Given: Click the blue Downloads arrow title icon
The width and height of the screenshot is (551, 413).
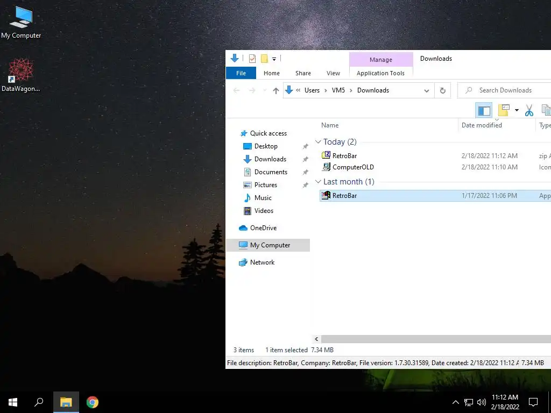Looking at the screenshot, I should click(x=235, y=58).
